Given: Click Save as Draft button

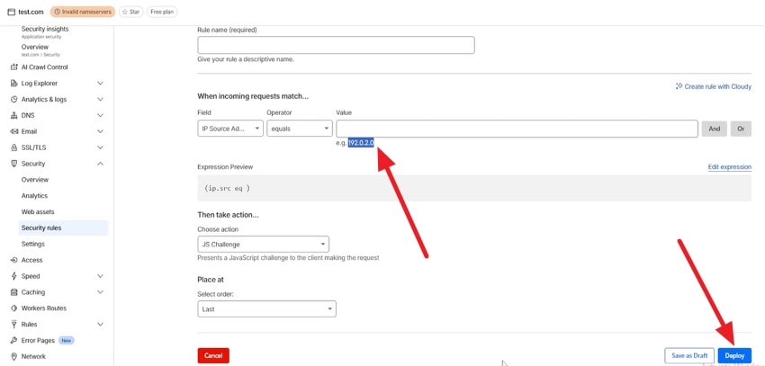Looking at the screenshot, I should 689,356.
